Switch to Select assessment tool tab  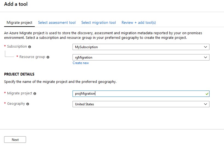click(57, 22)
